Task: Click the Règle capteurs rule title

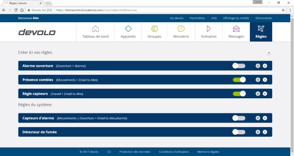Action: click(35, 94)
